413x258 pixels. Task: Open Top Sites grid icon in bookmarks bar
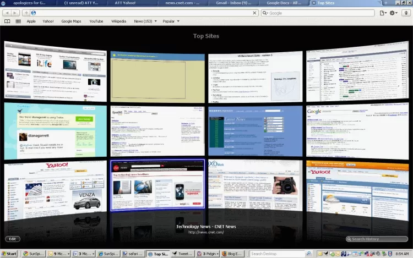point(18,21)
